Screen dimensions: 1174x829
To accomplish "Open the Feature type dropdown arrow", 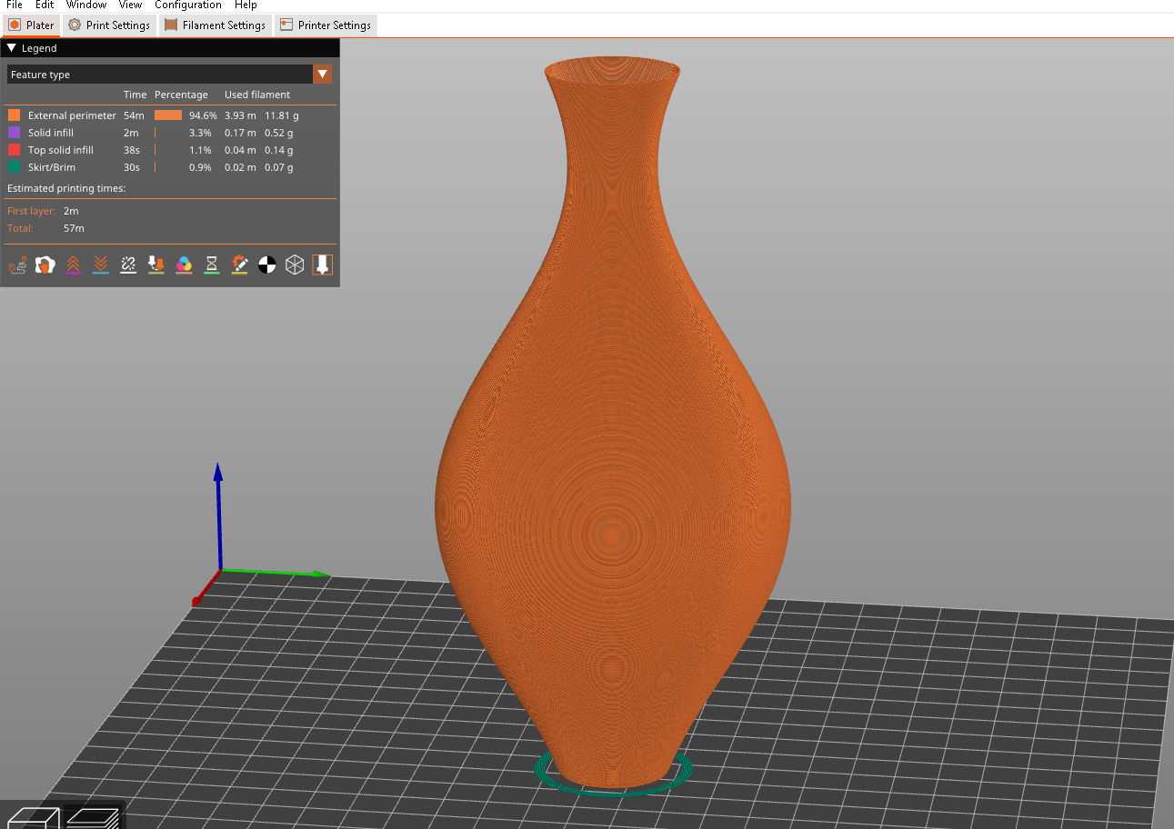I will point(322,75).
